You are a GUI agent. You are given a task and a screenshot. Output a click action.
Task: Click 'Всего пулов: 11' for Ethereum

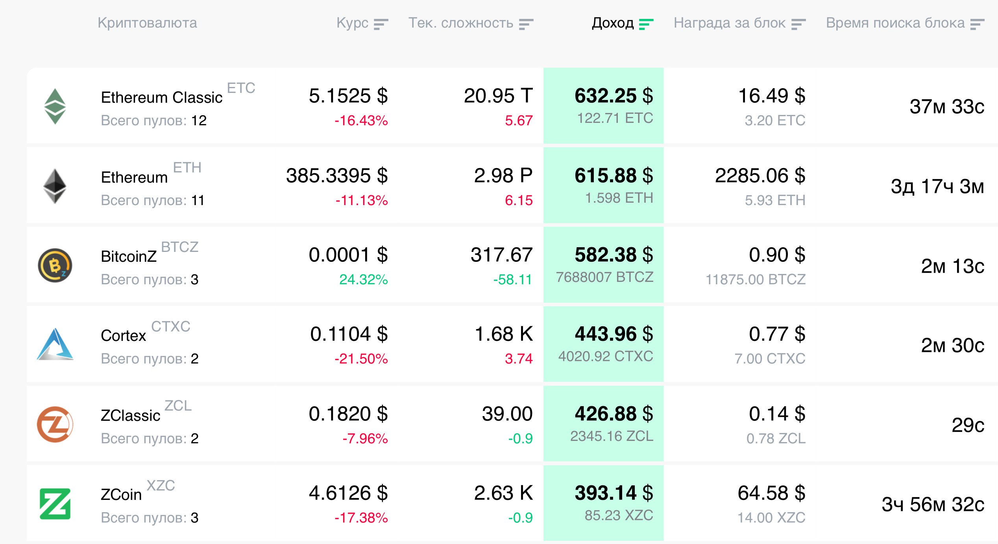point(153,200)
